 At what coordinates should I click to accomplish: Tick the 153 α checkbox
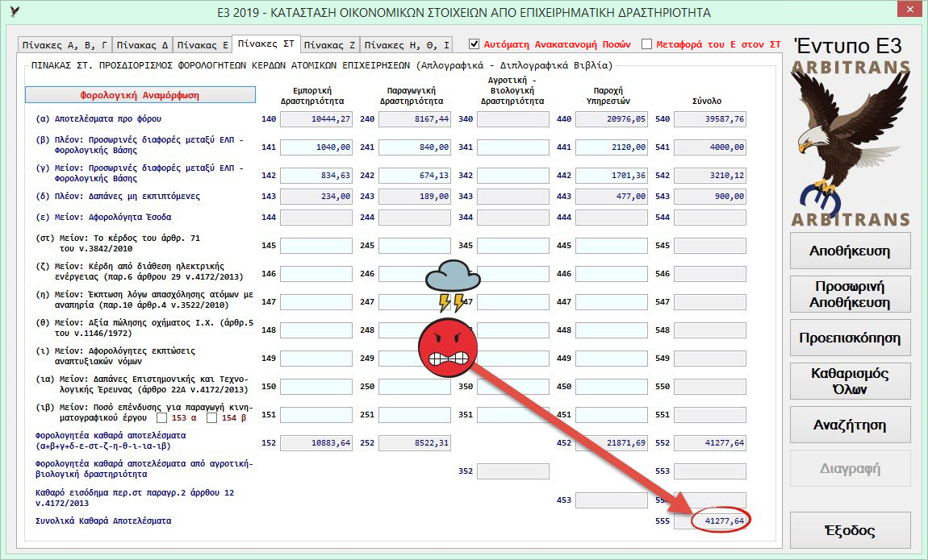[161, 418]
